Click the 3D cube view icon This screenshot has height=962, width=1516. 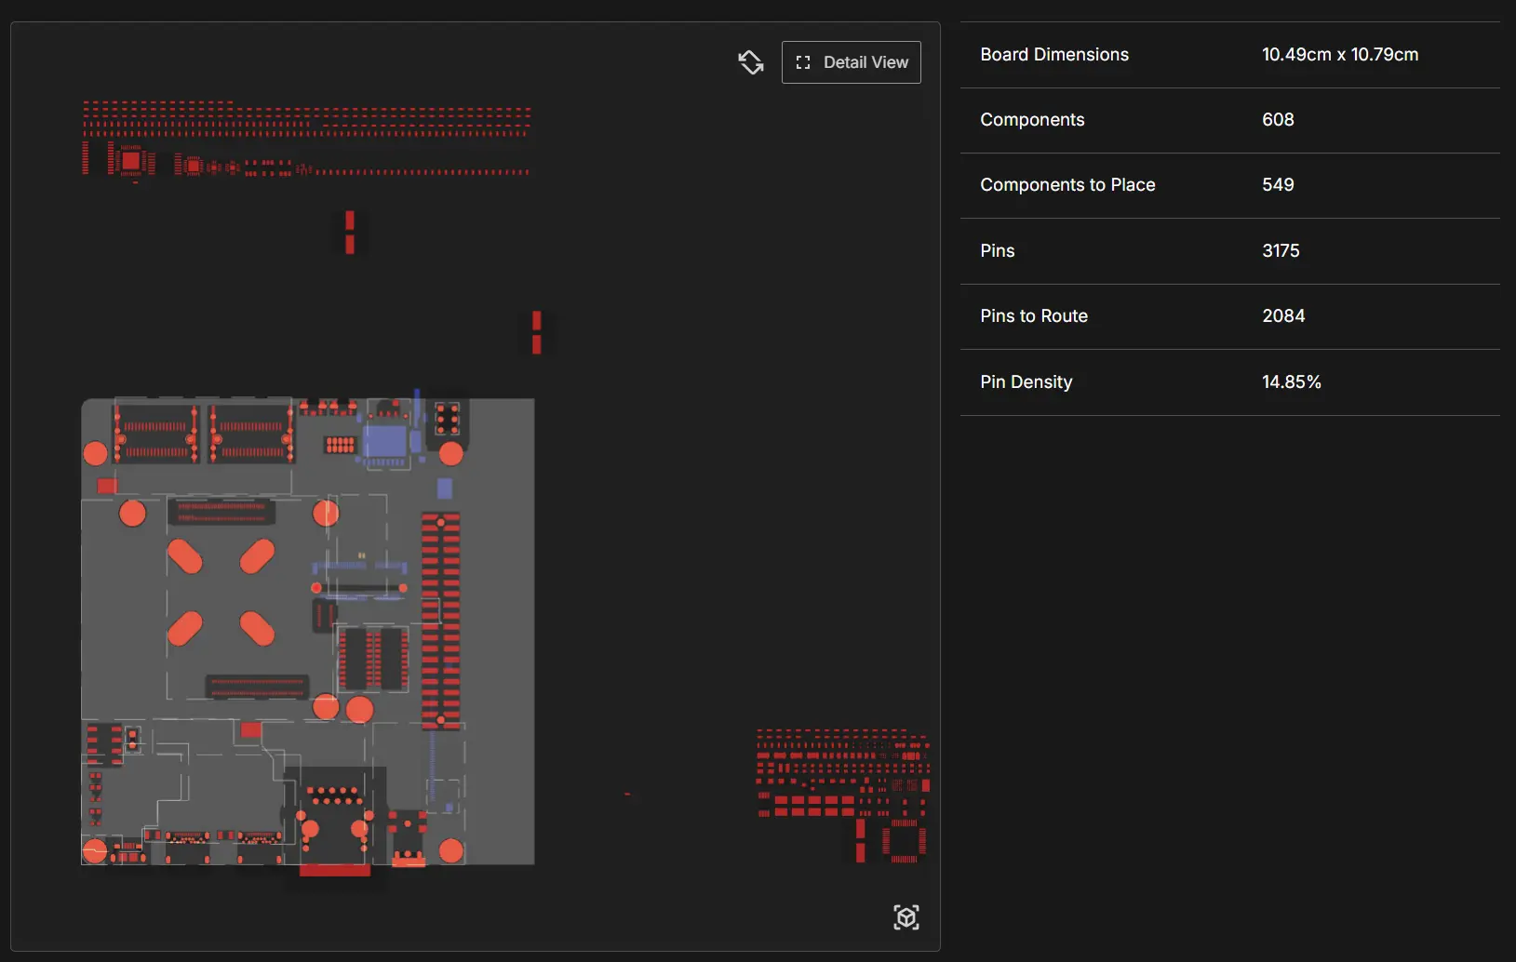tap(906, 917)
